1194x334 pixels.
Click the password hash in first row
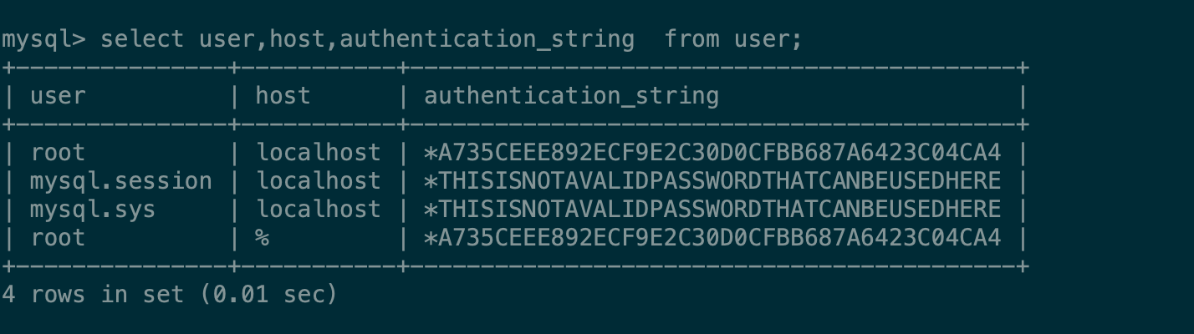(x=712, y=153)
